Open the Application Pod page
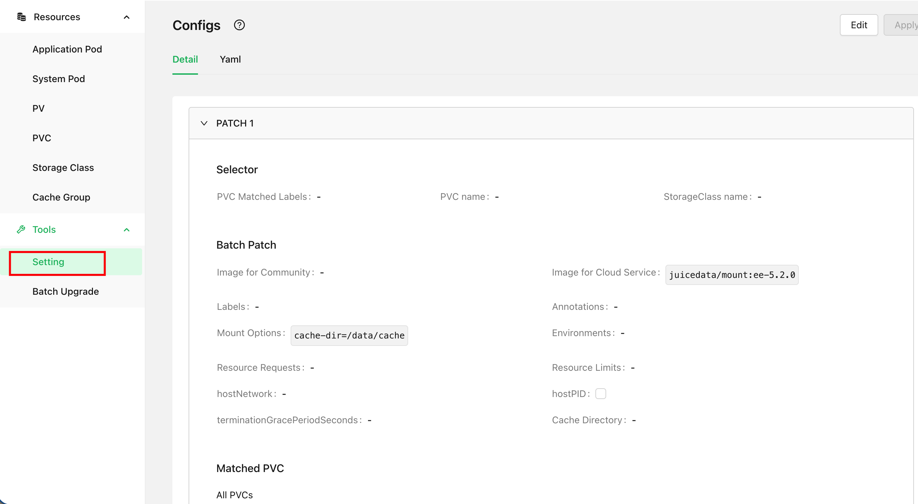918x504 pixels. (67, 49)
